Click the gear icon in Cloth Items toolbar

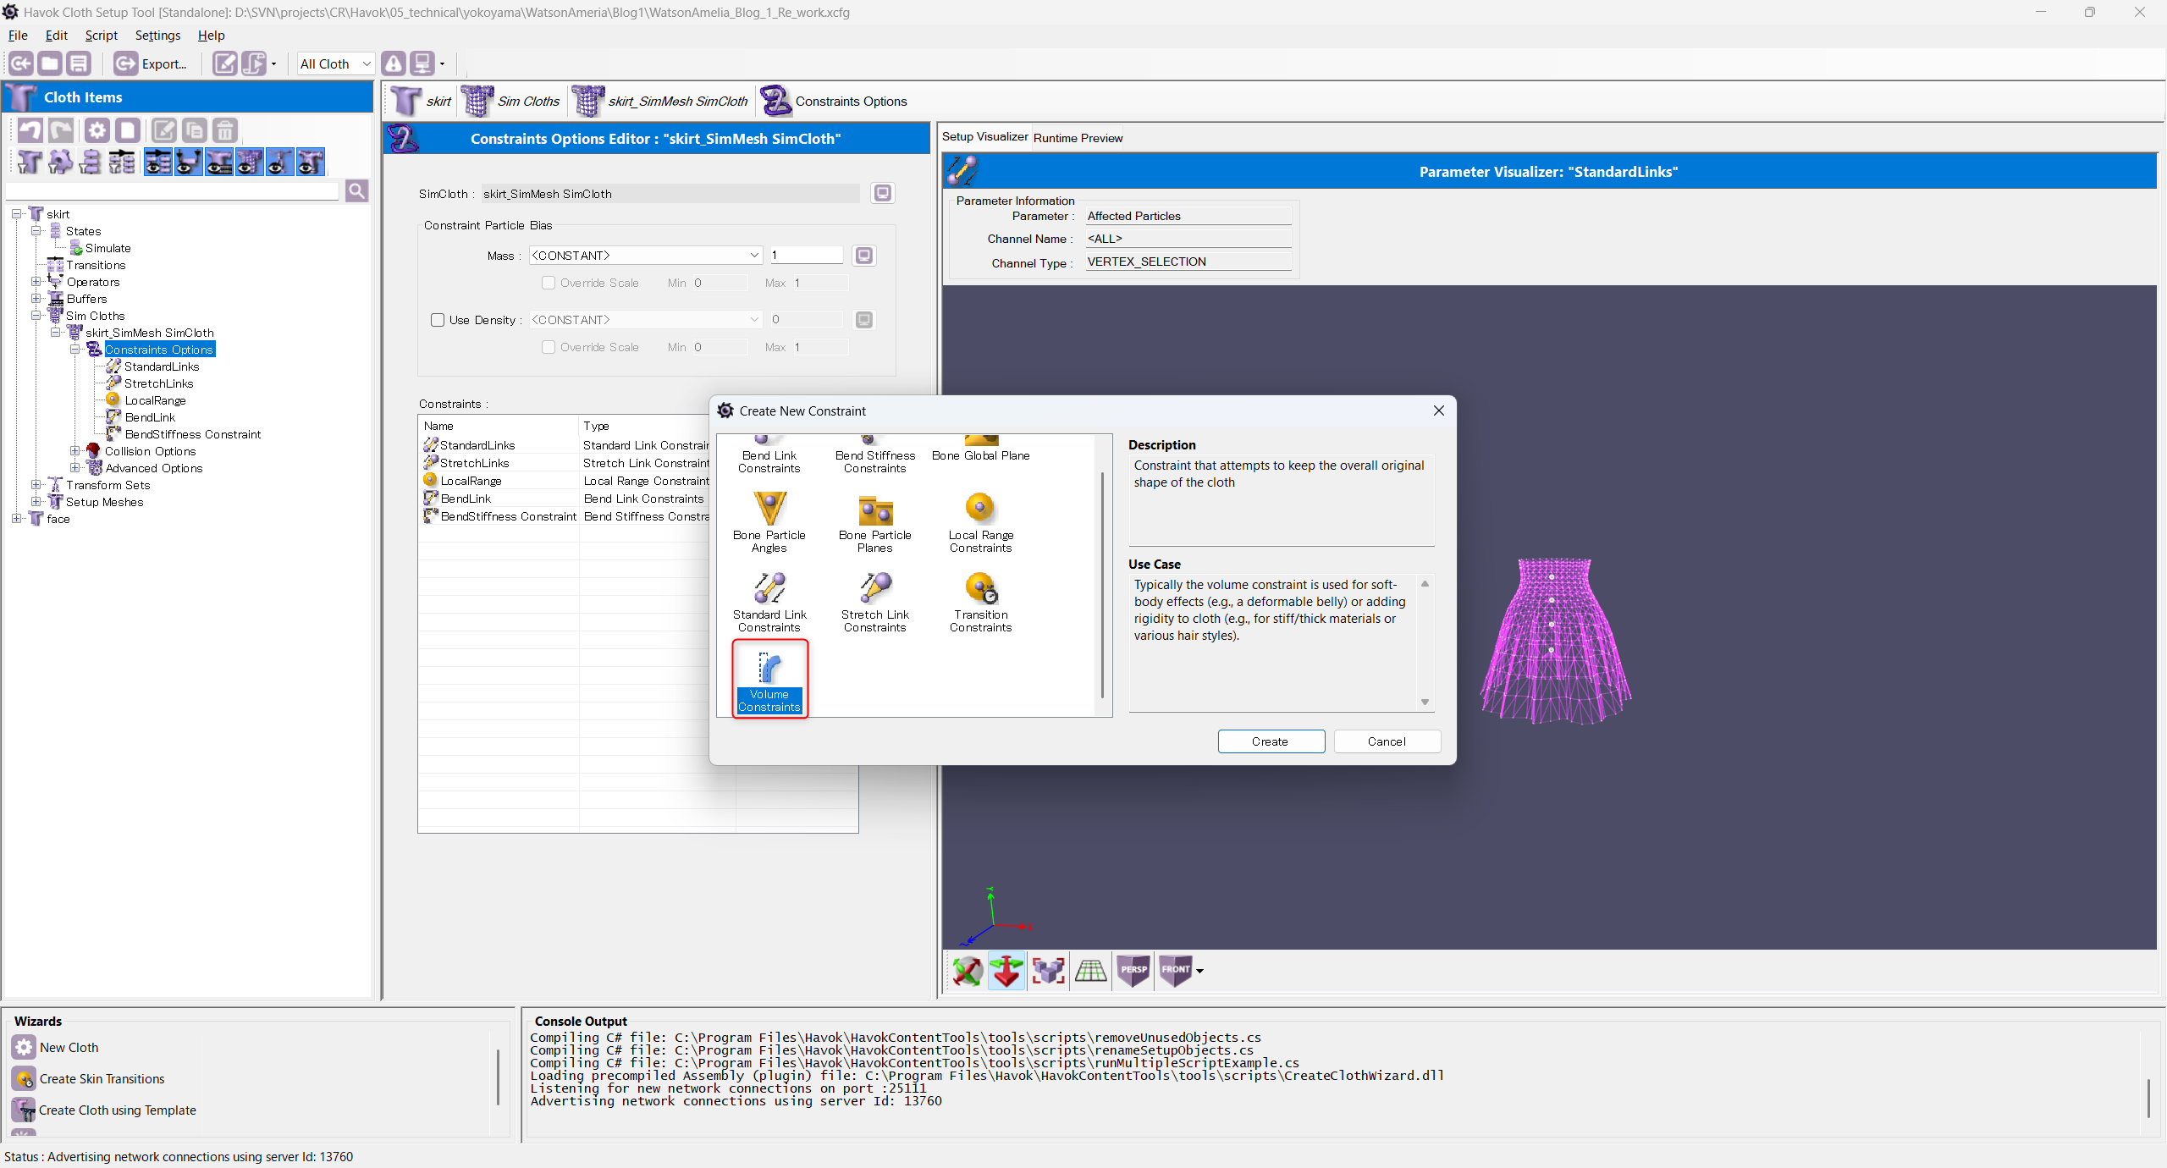point(97,130)
